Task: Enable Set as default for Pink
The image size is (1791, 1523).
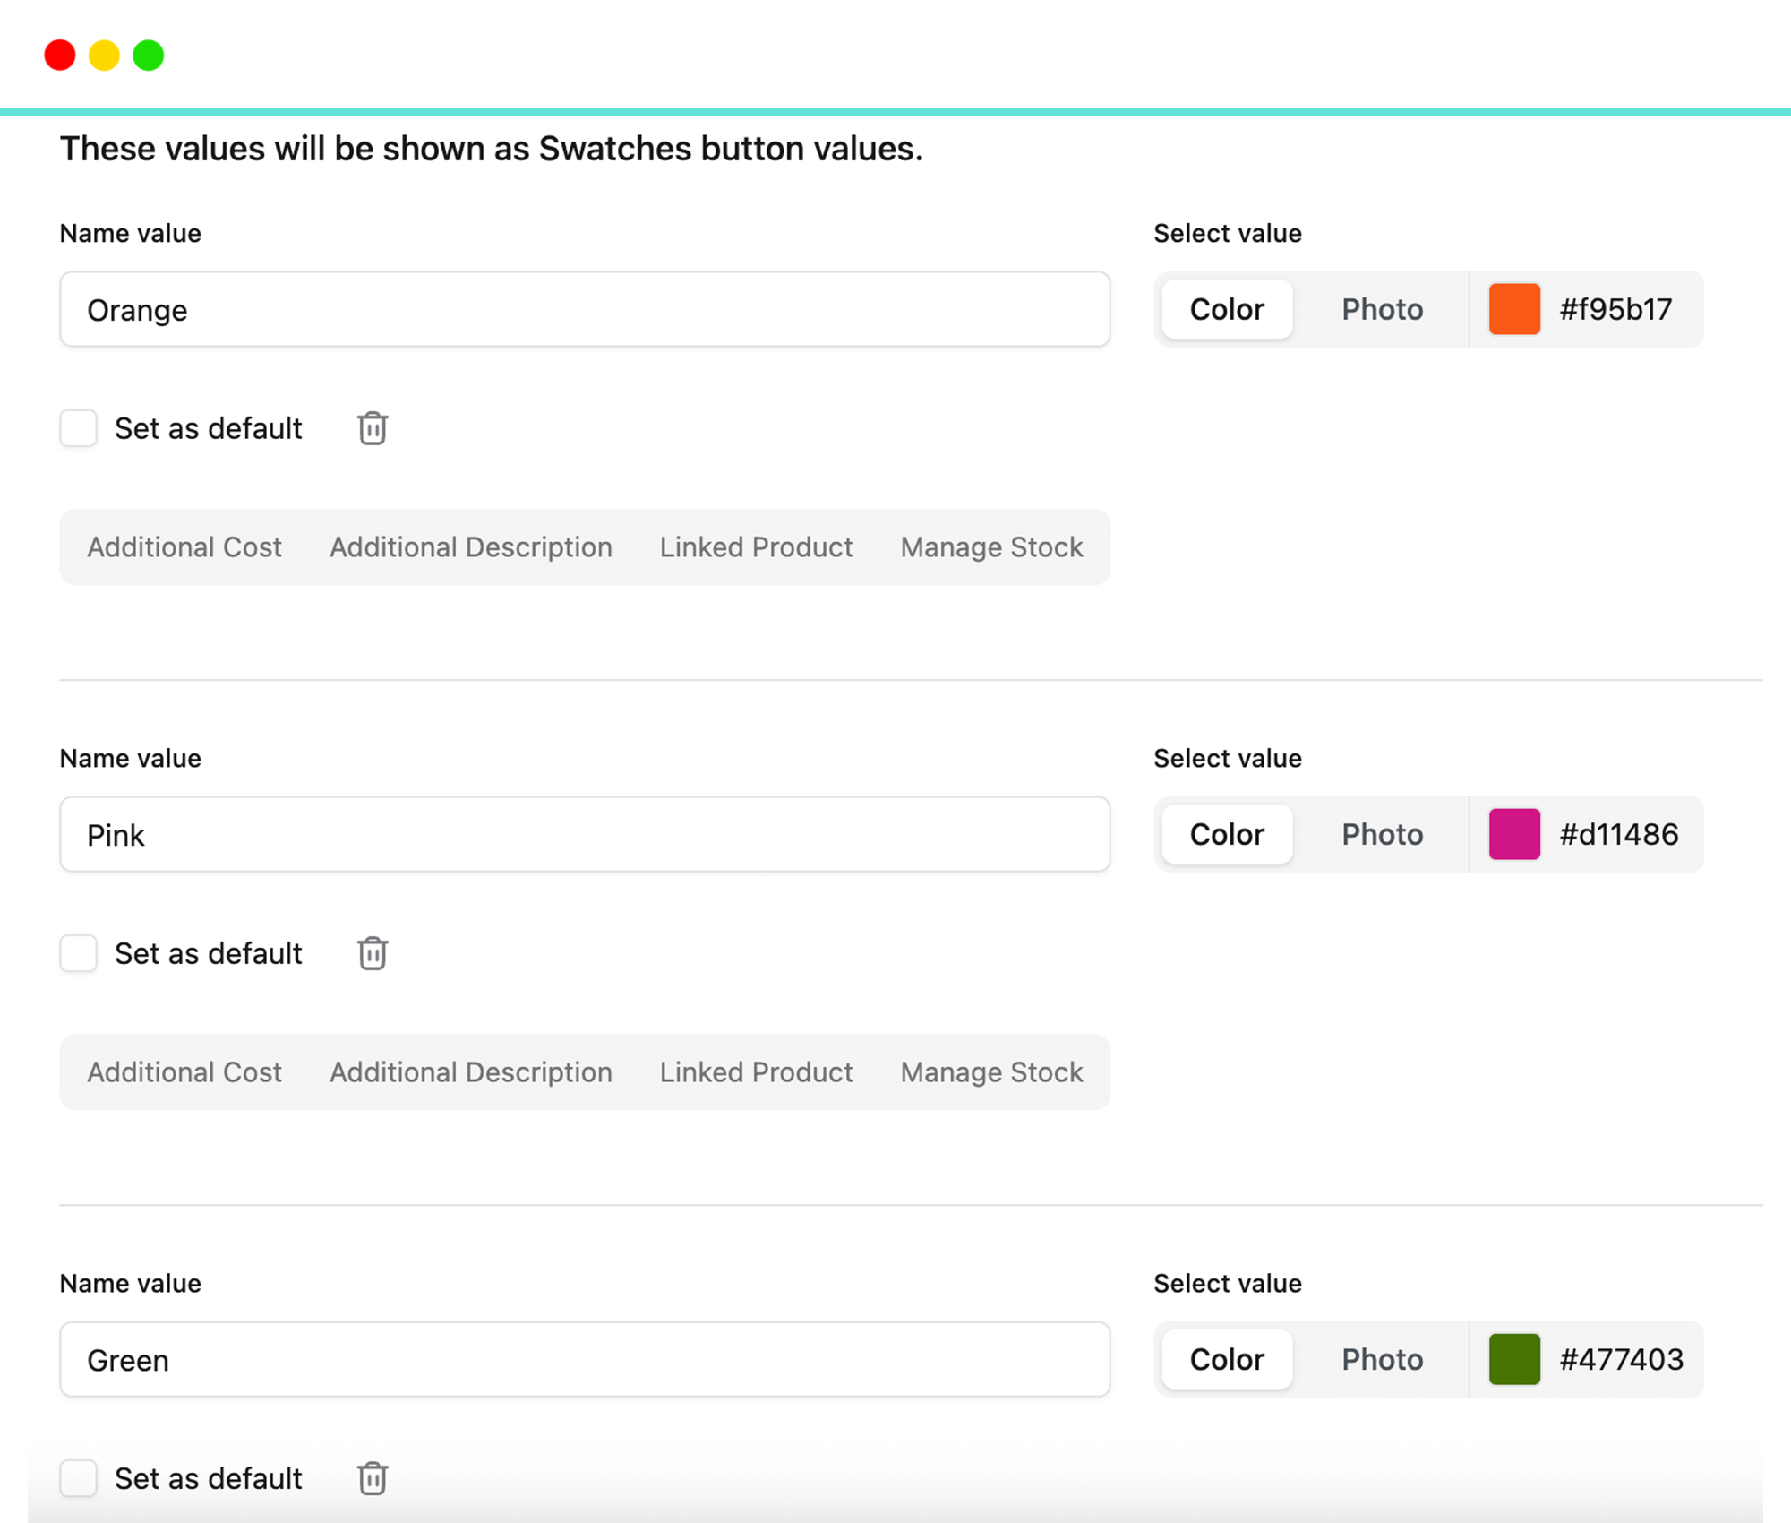Action: (79, 953)
